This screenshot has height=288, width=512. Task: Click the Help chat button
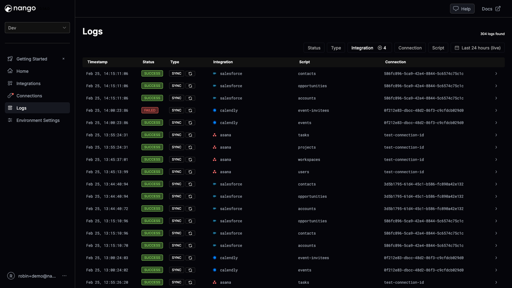462,9
